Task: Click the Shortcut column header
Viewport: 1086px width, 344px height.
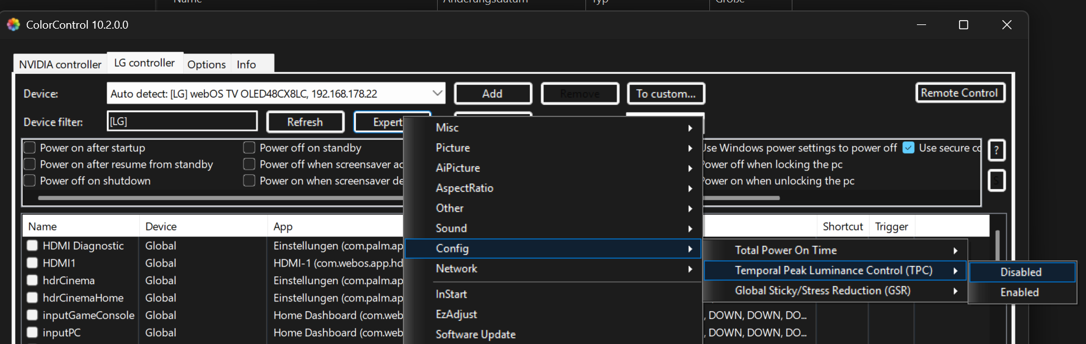Action: 843,226
